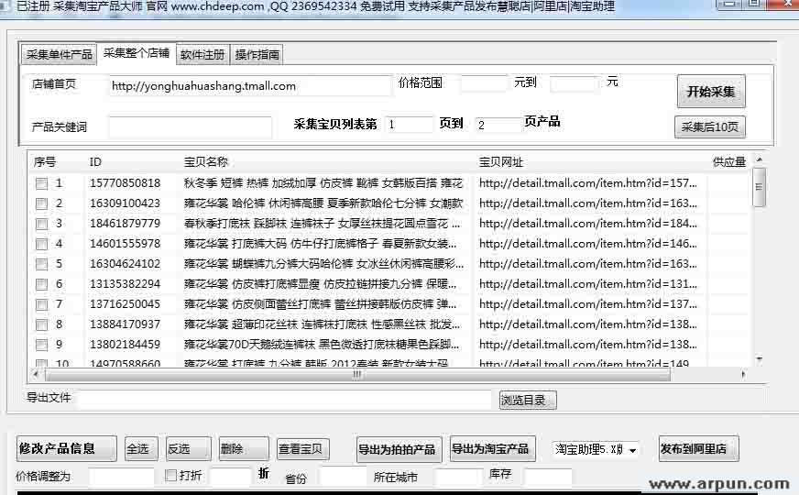
Task: Click the maximum price range field
Action: coord(575,83)
